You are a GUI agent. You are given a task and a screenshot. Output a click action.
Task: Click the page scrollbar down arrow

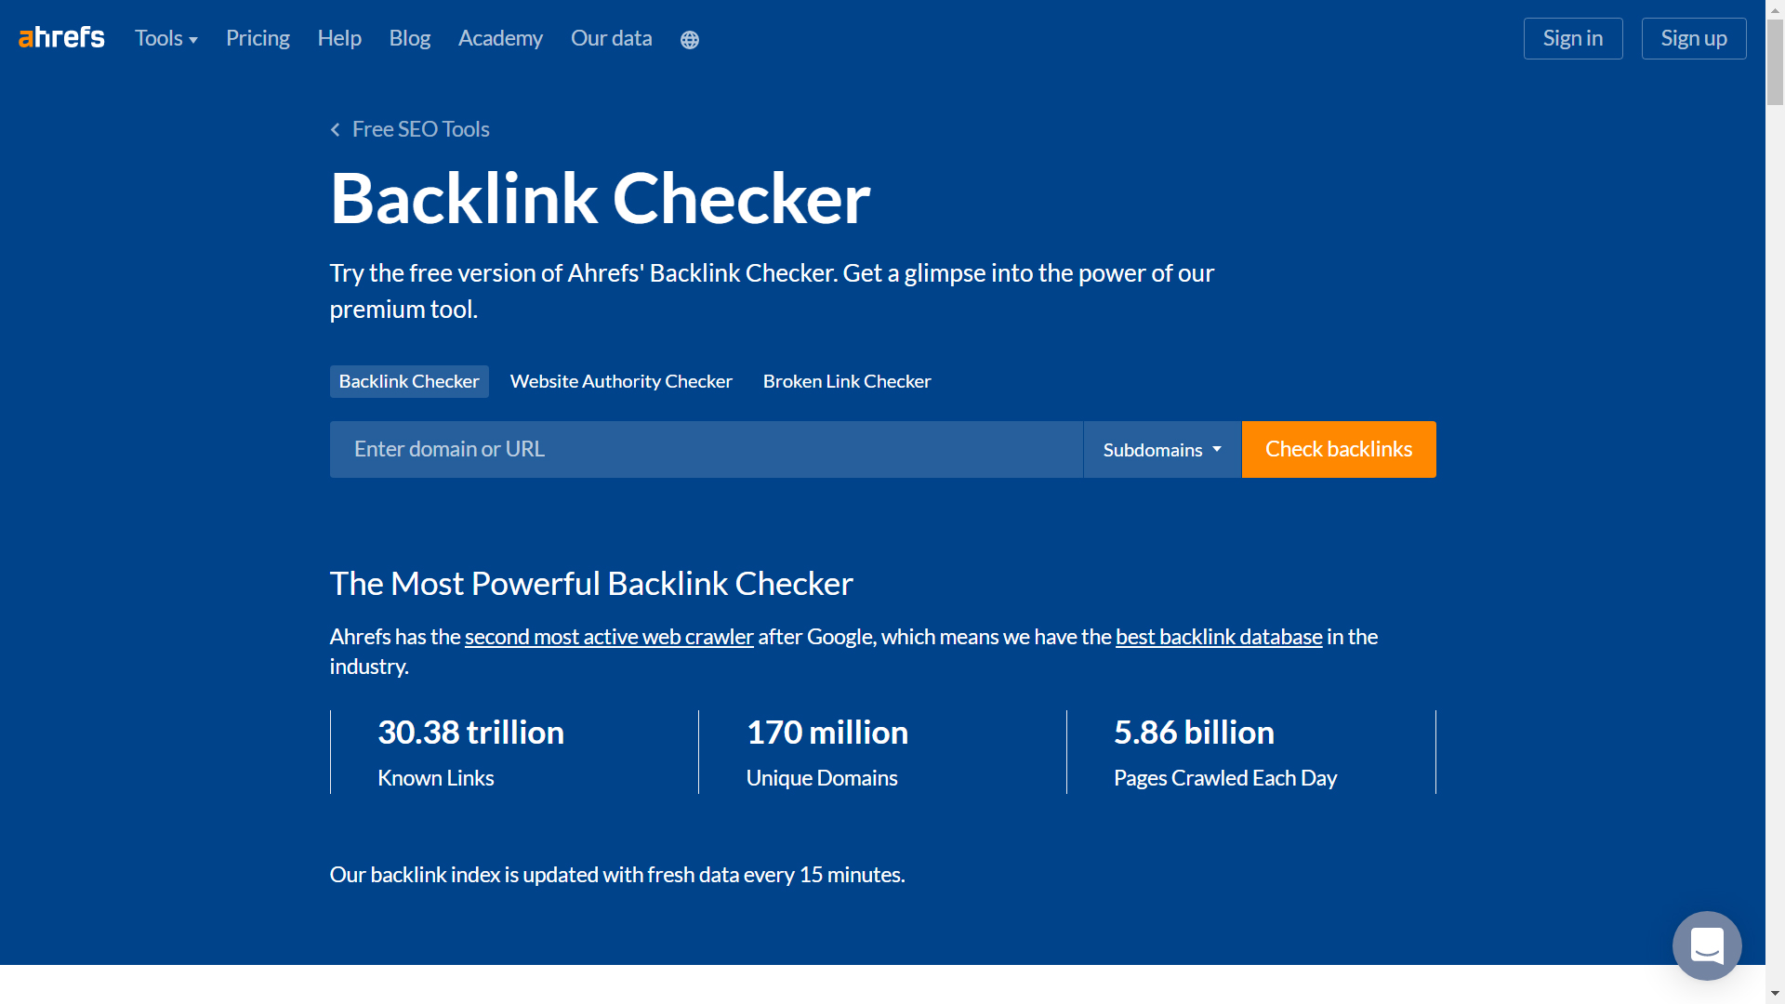[x=1775, y=995]
